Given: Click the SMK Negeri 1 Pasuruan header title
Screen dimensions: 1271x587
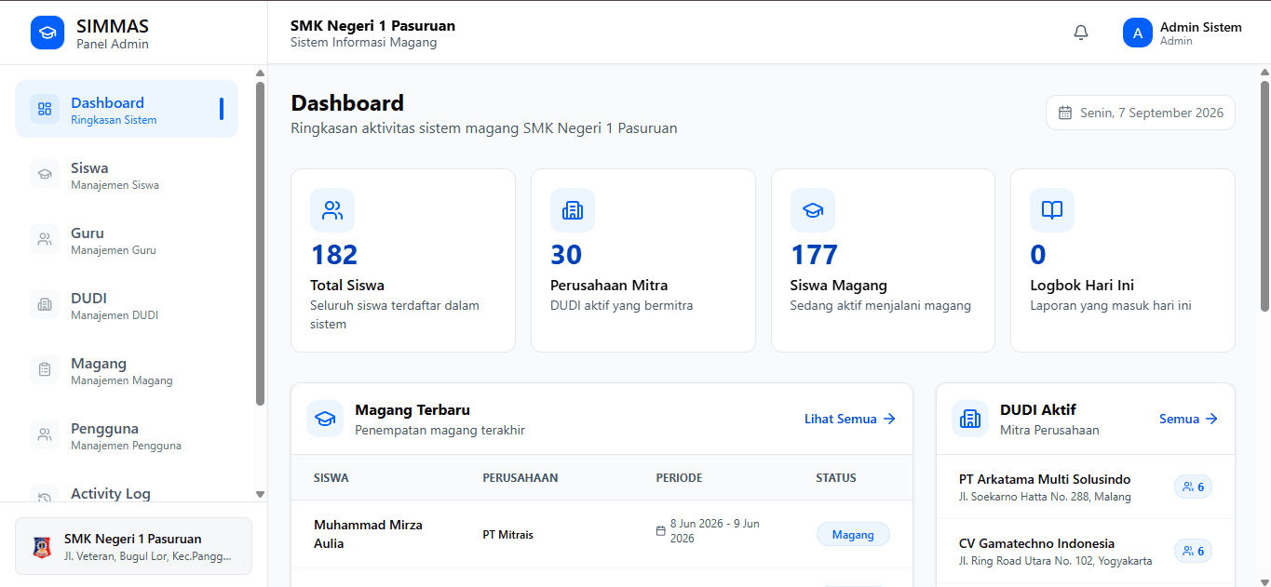Looking at the screenshot, I should 372,26.
